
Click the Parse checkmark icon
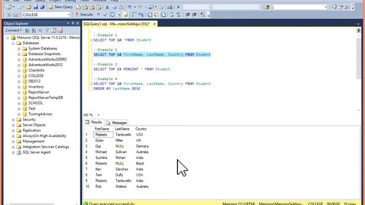(105, 15)
